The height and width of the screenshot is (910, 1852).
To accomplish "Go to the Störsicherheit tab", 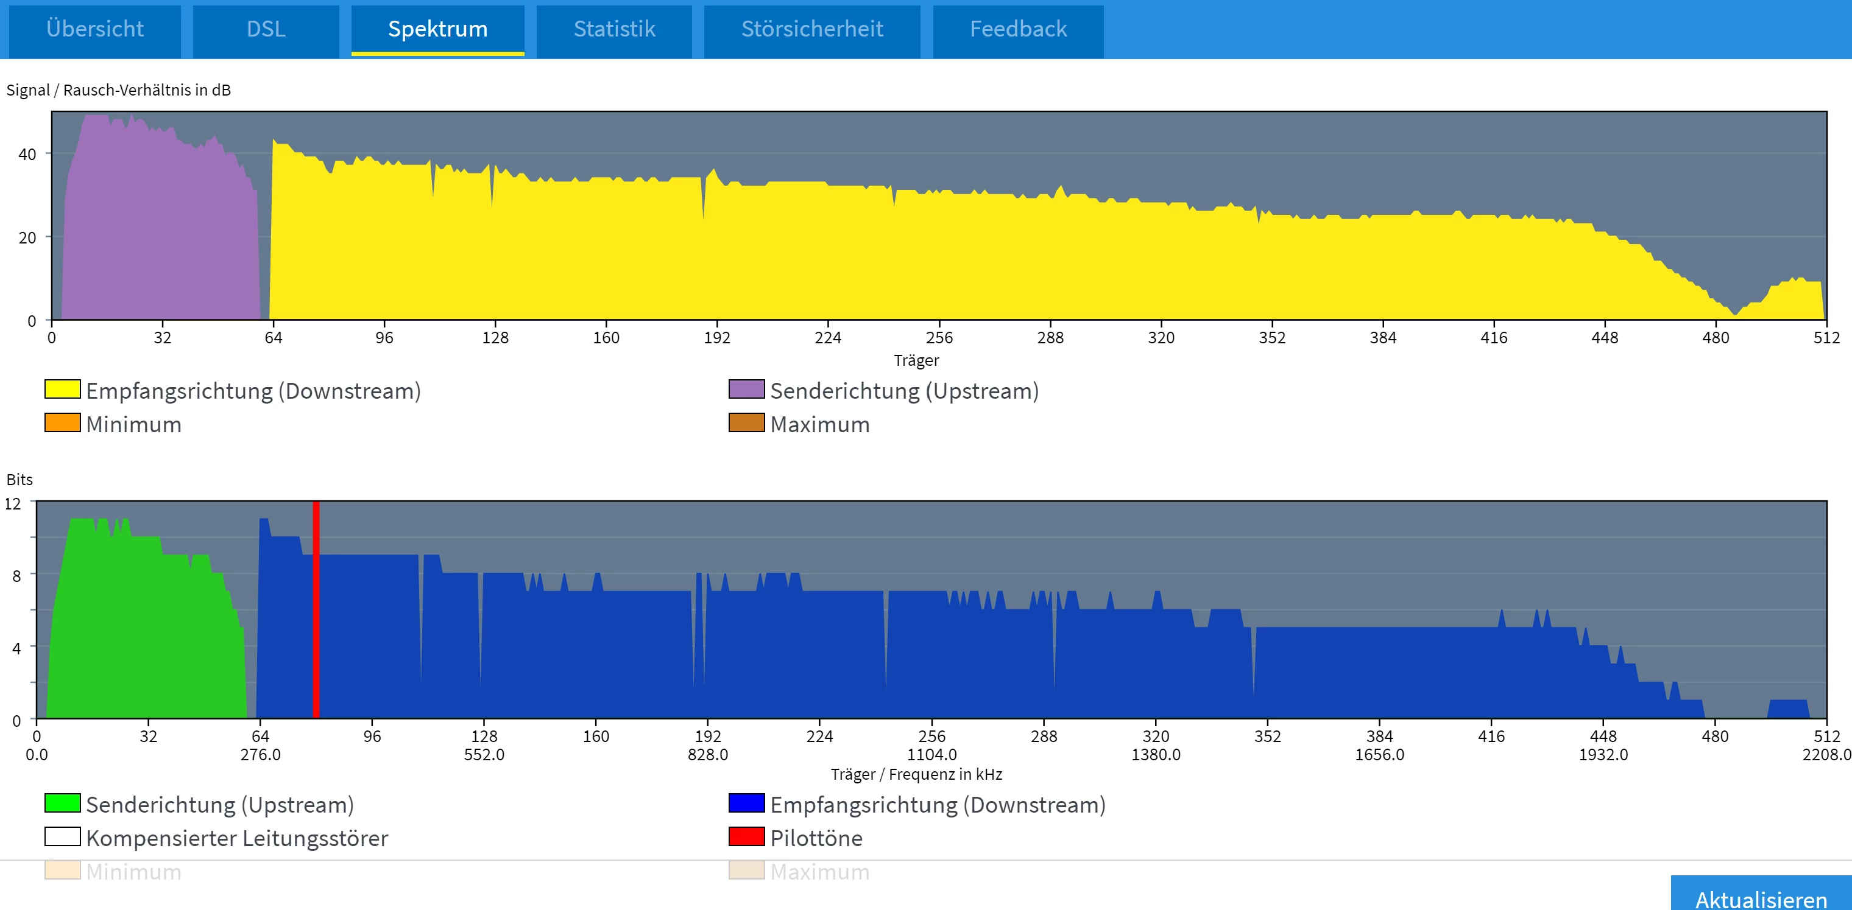I will [x=811, y=29].
